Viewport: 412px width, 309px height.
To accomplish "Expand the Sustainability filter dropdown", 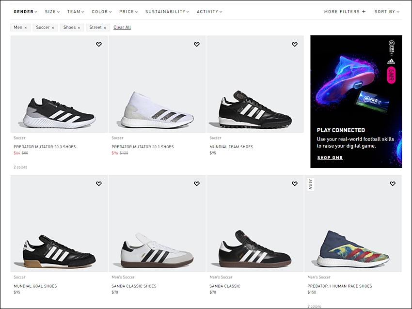I will tap(167, 12).
